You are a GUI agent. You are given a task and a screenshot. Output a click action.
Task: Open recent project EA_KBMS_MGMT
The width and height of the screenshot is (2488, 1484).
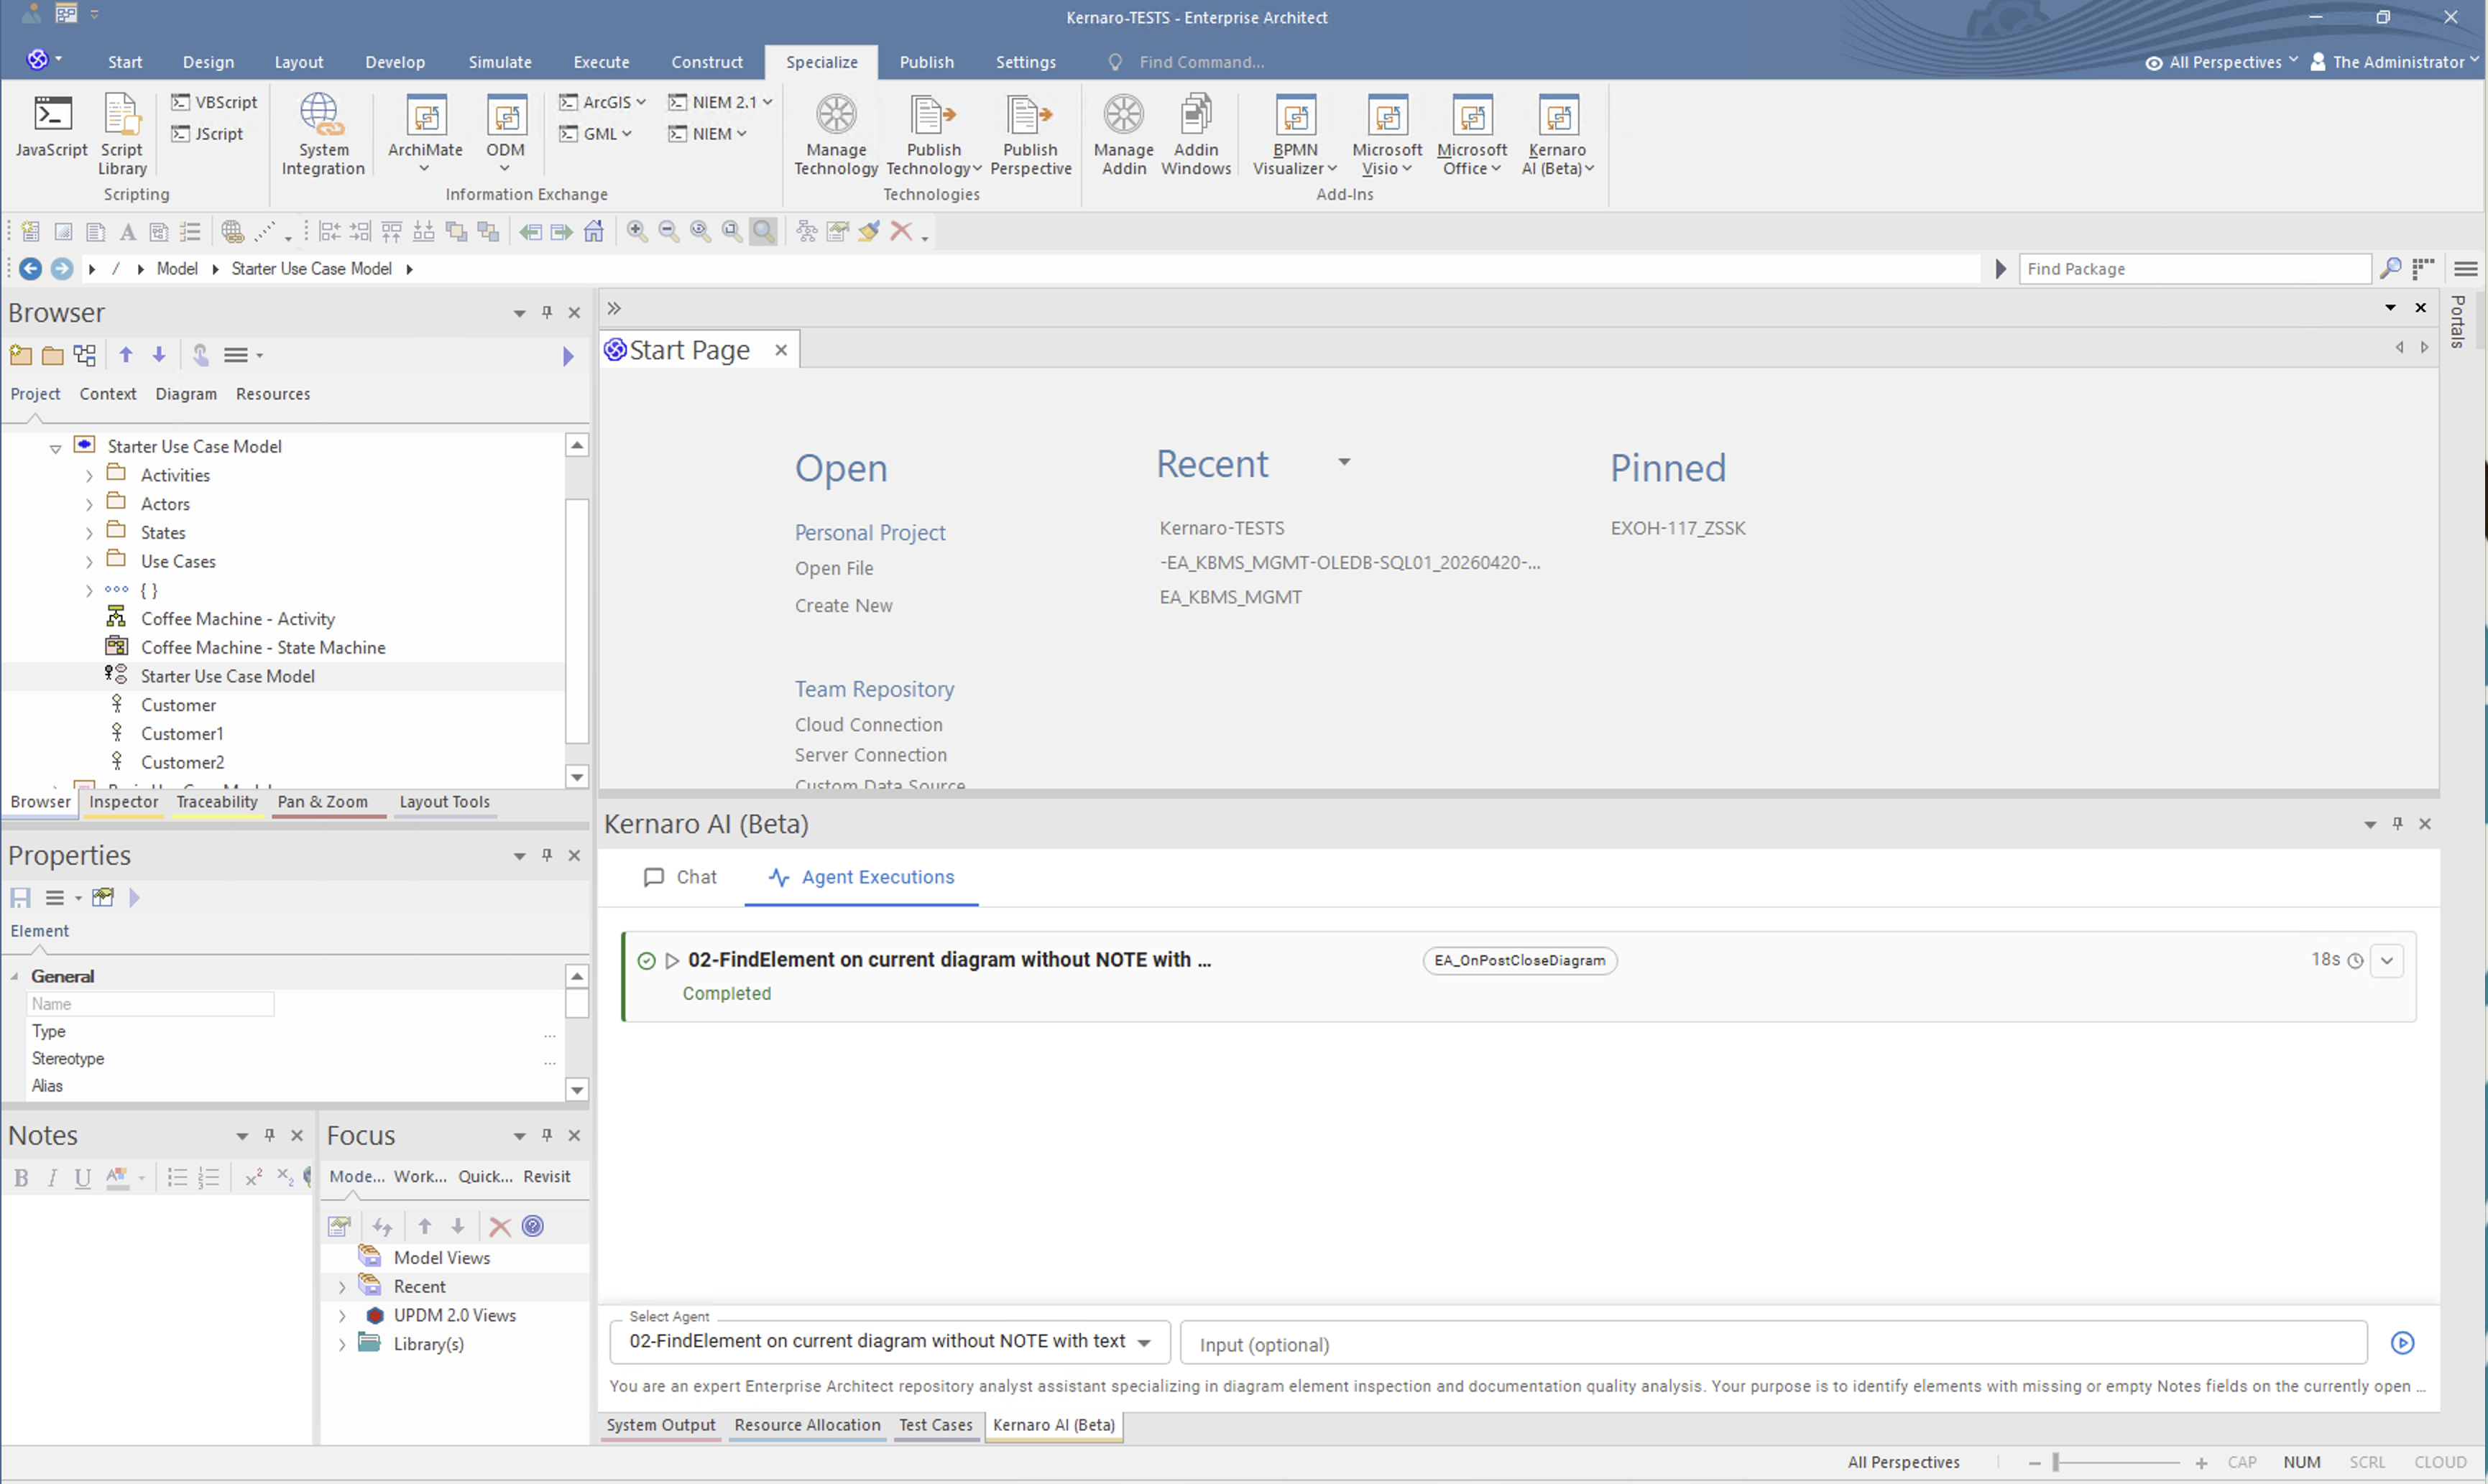pos(1230,598)
